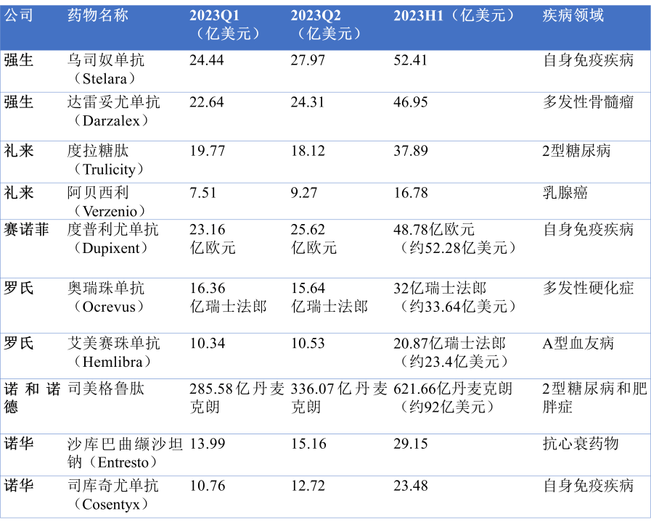651x522 pixels.
Task: Click the 诺和诺德 company cell
Action: (x=32, y=398)
